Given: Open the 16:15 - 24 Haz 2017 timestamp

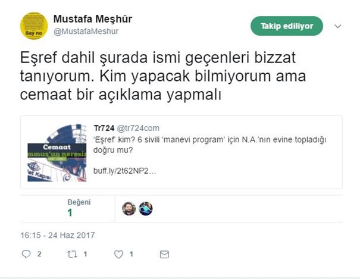Looking at the screenshot, I should 58,235.
